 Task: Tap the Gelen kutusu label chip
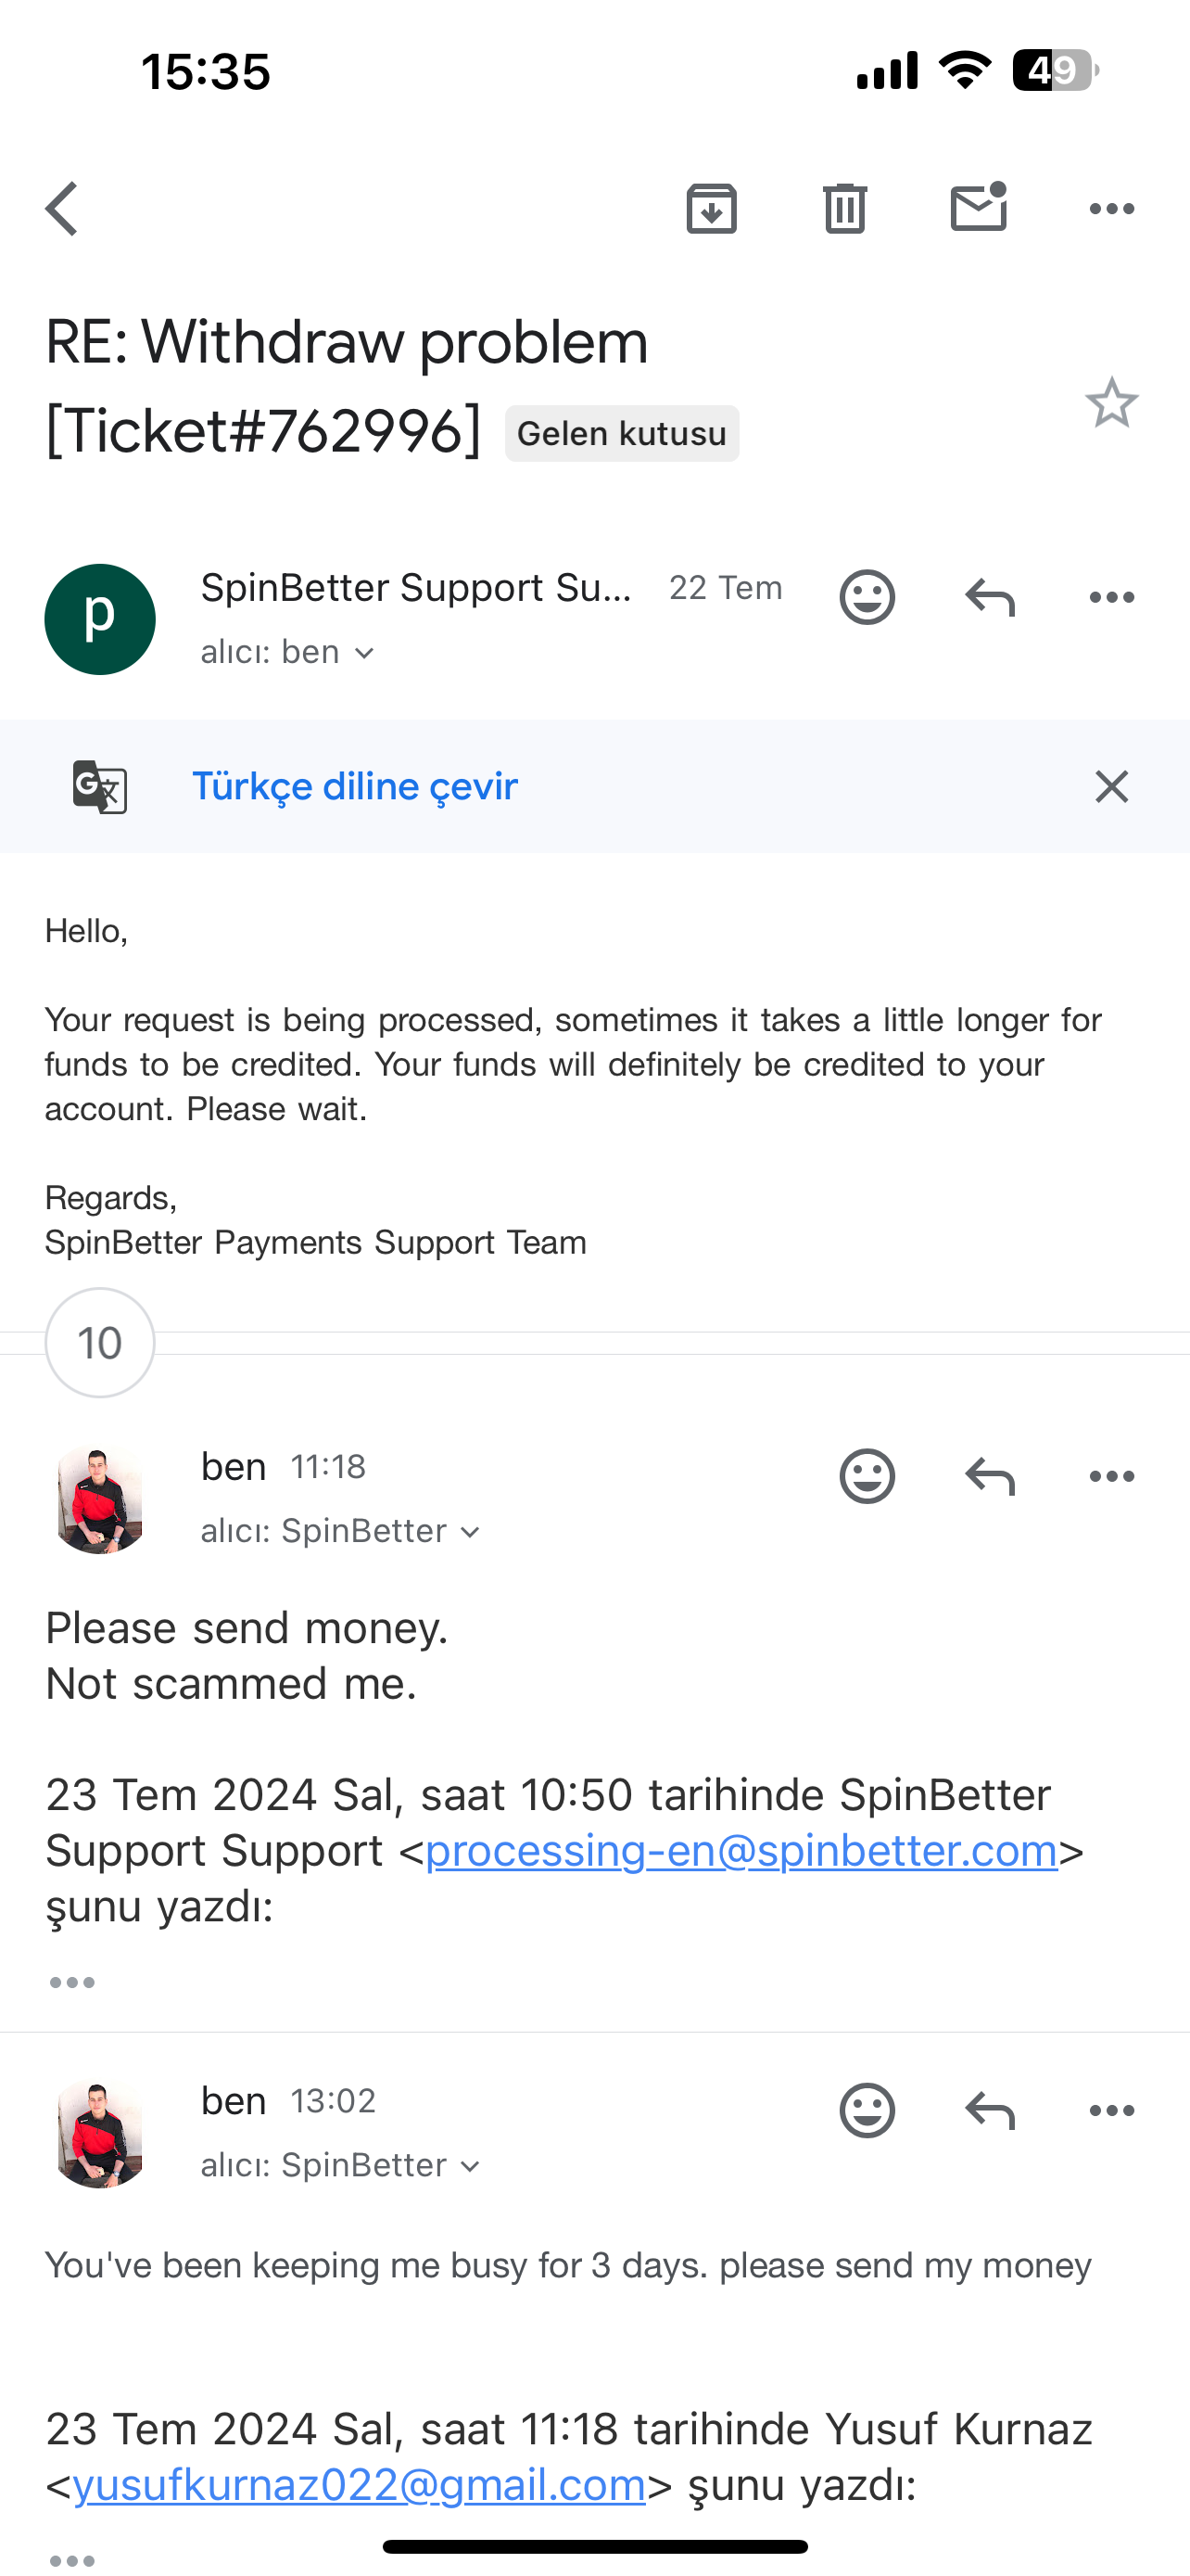point(622,434)
